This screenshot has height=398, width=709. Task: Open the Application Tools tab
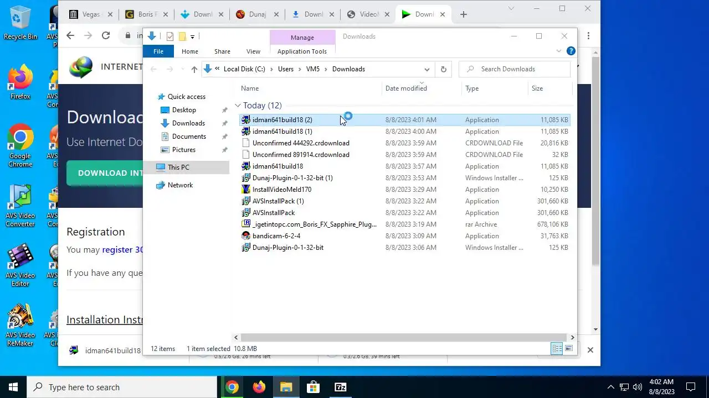point(302,51)
